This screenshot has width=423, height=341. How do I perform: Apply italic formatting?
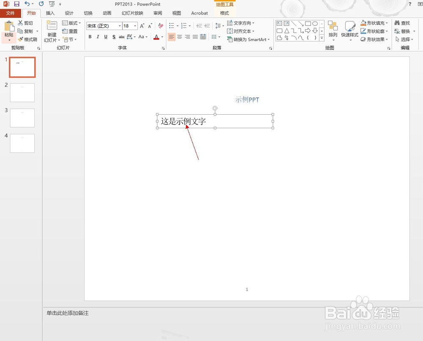click(x=98, y=37)
